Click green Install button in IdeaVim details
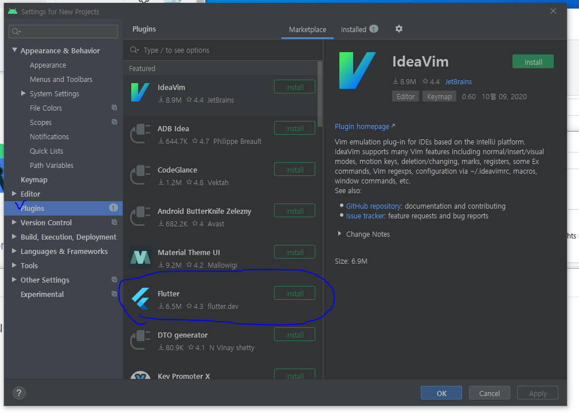This screenshot has width=579, height=415. [533, 62]
